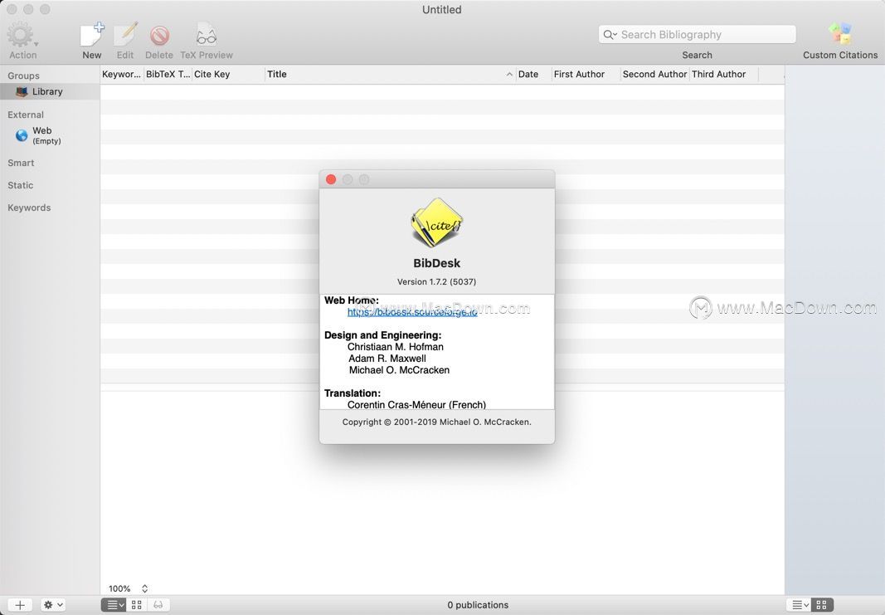Select the Library group

(x=51, y=91)
